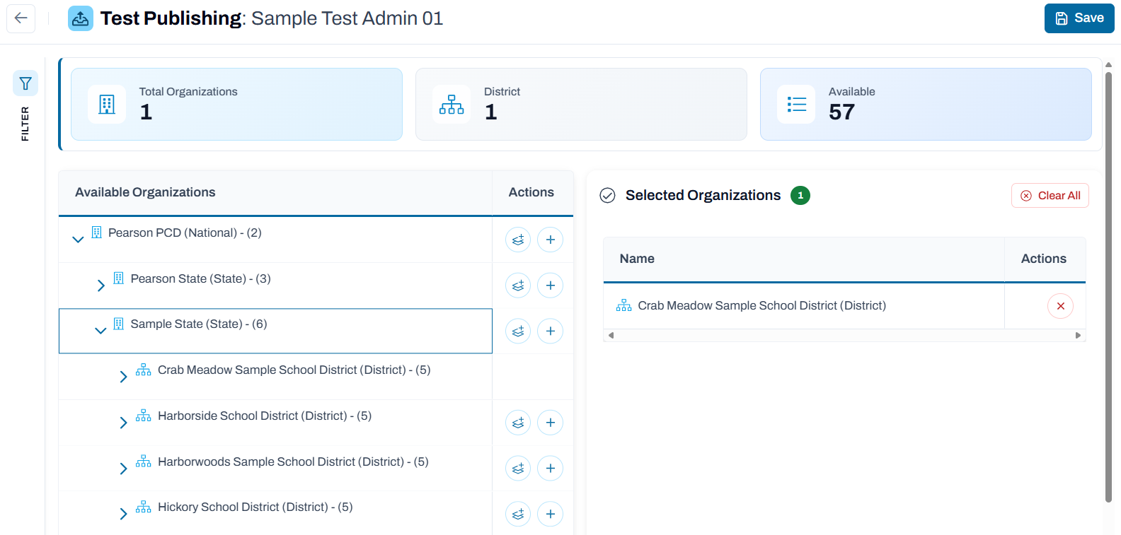Open the Filter funnel icon
The image size is (1121, 535).
(25, 83)
